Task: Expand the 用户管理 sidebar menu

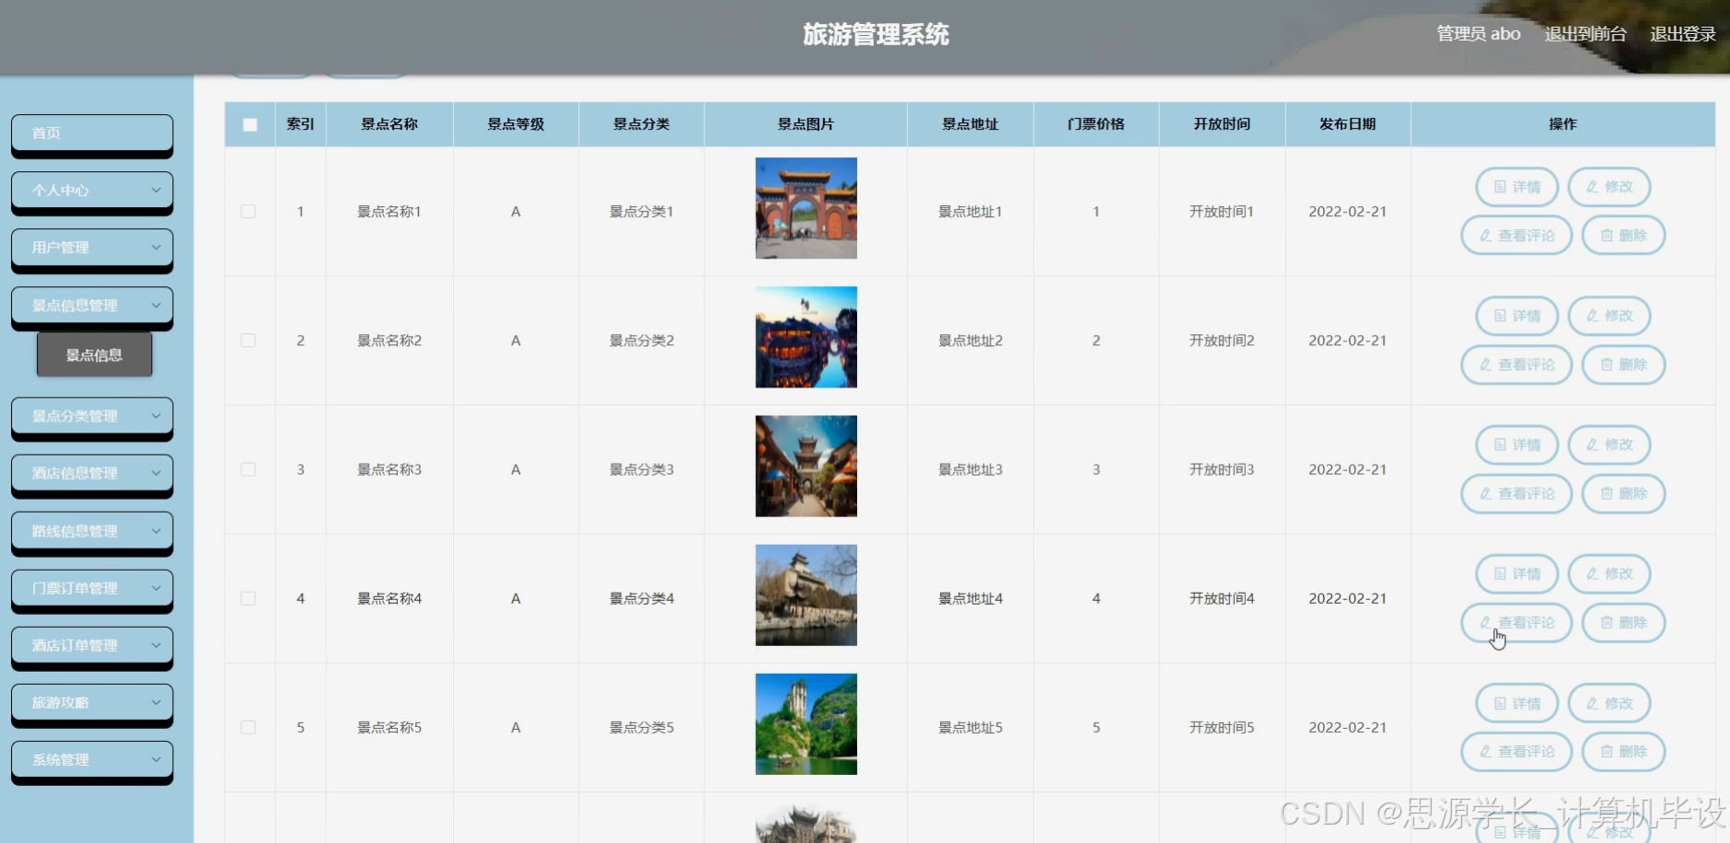Action: coord(92,248)
